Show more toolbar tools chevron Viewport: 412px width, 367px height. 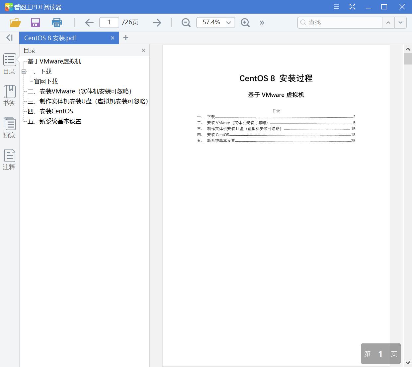[262, 23]
